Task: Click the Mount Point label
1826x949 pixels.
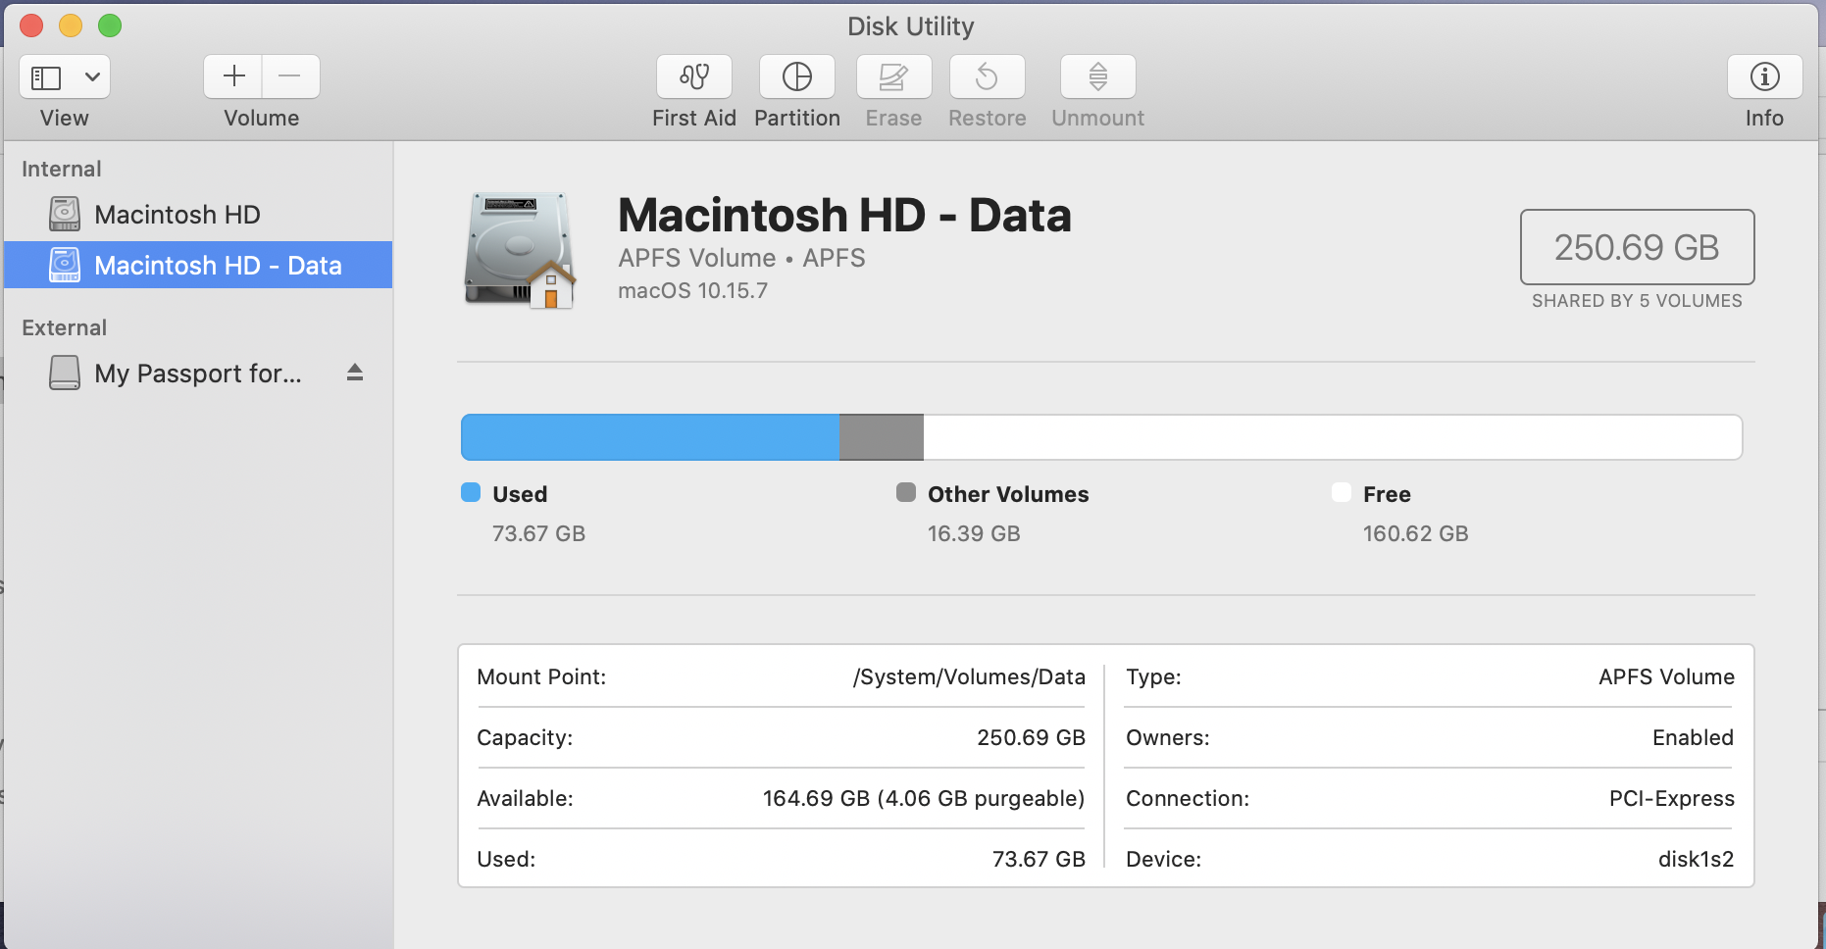Action: coord(541,676)
